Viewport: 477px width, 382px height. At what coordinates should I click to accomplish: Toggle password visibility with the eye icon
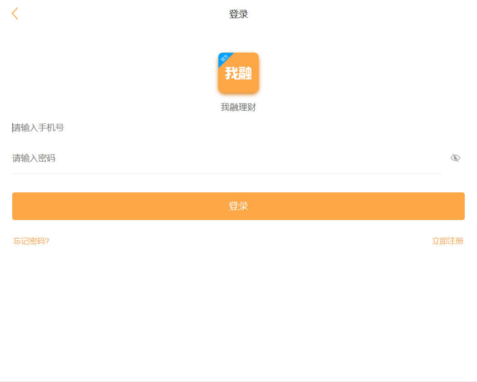tap(455, 158)
